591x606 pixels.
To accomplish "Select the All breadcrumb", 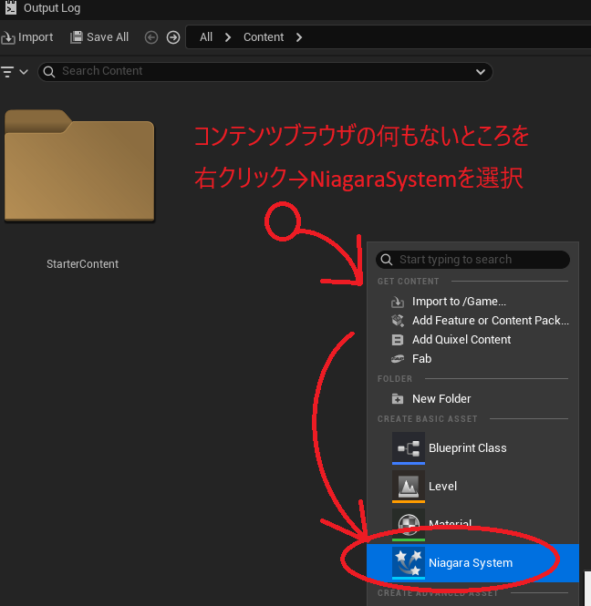I will 206,37.
